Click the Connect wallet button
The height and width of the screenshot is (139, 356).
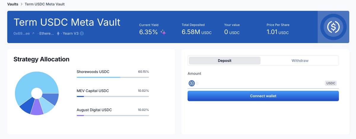pyautogui.click(x=263, y=96)
